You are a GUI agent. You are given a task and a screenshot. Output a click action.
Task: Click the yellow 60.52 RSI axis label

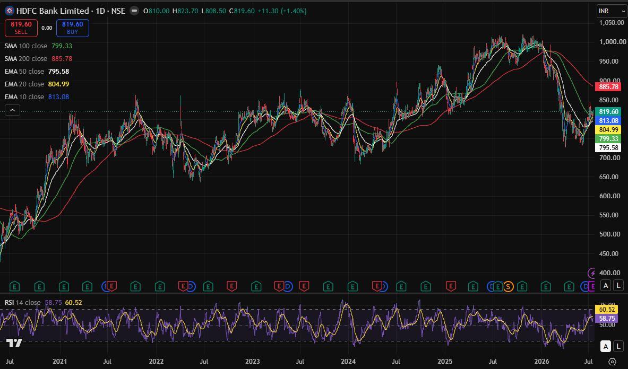click(x=607, y=310)
